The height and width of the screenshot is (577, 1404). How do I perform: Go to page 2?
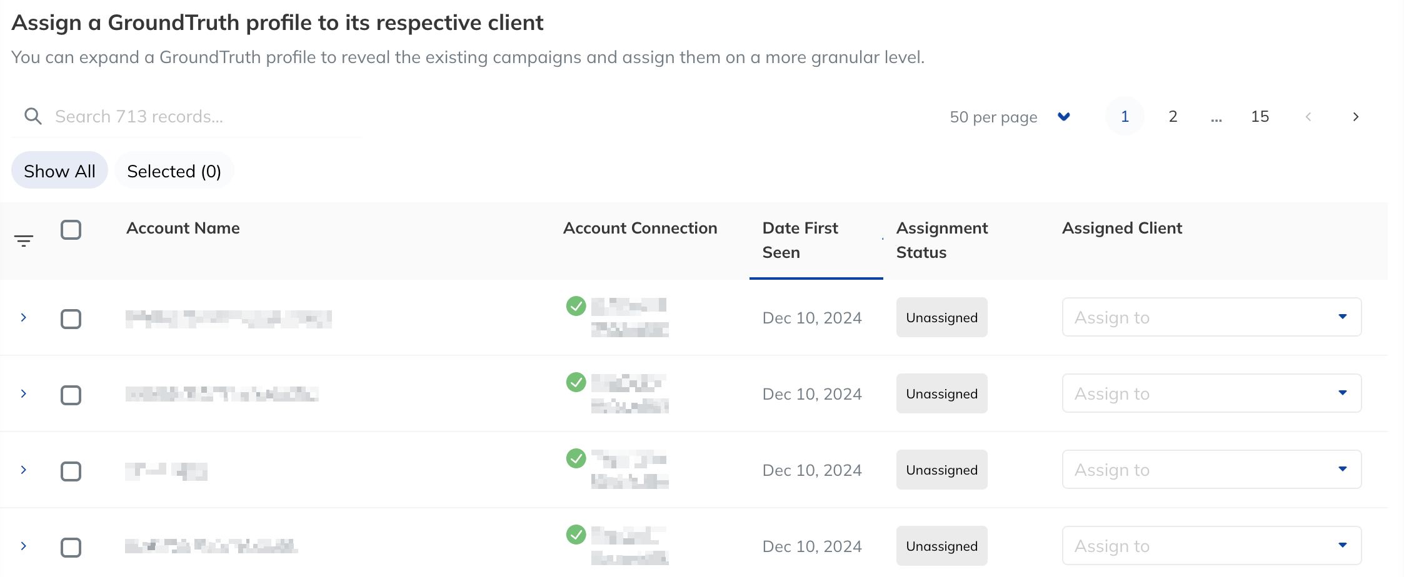click(x=1173, y=116)
